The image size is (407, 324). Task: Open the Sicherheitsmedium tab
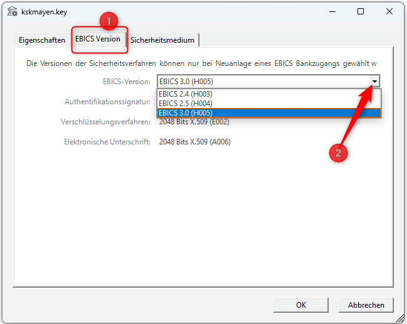click(163, 40)
